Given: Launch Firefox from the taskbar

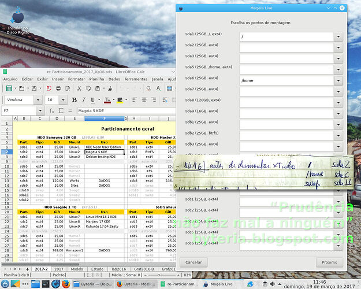Looking at the screenshot, I should (x=66, y=284).
